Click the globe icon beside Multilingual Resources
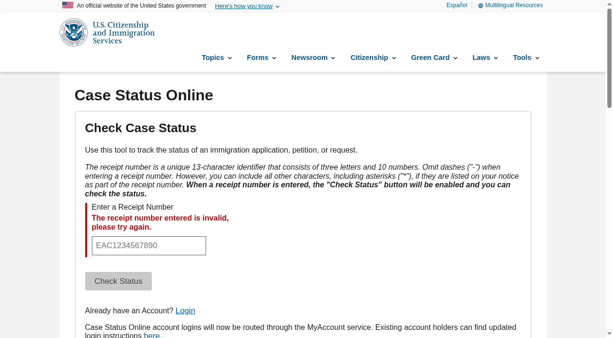Screen dimensions: 613x338 (480, 6)
